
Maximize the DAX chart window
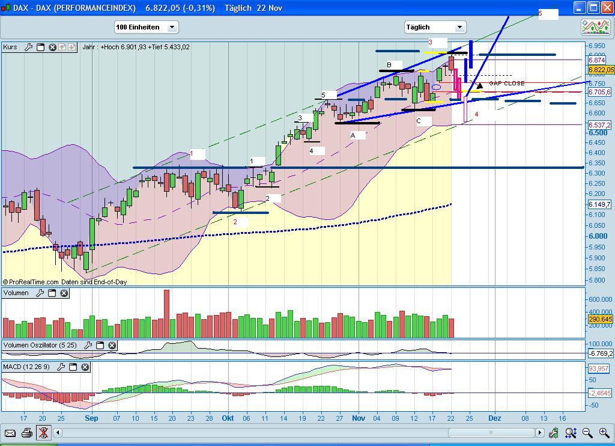click(x=593, y=7)
